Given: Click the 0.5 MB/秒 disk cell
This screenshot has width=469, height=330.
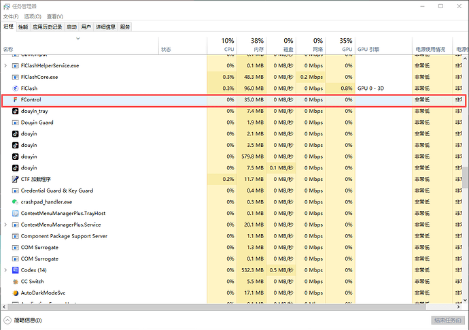Looking at the screenshot, I should 281,270.
